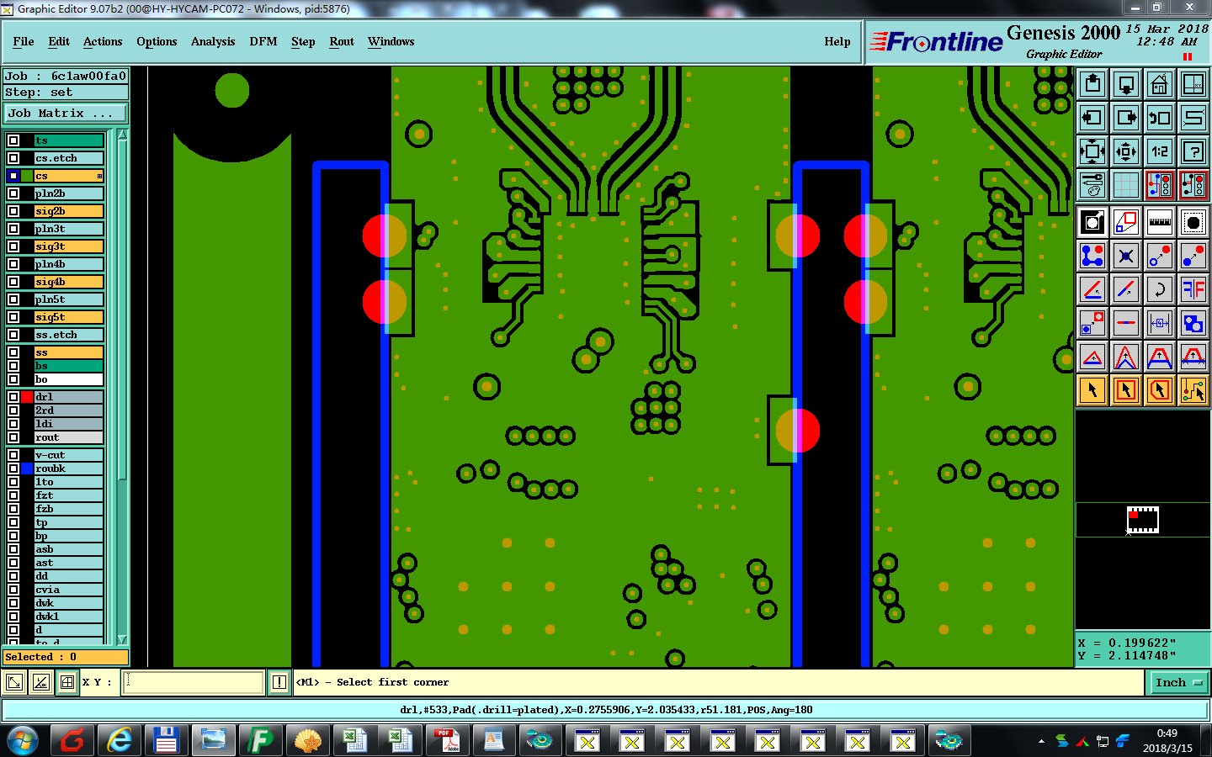Select the net selection arrow tool
1212x757 pixels.
(x=1193, y=390)
